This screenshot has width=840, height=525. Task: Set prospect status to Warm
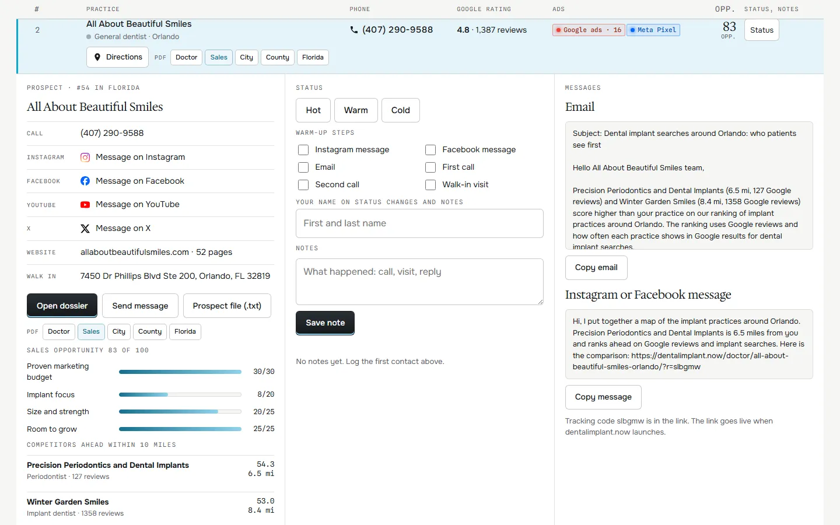coord(356,110)
